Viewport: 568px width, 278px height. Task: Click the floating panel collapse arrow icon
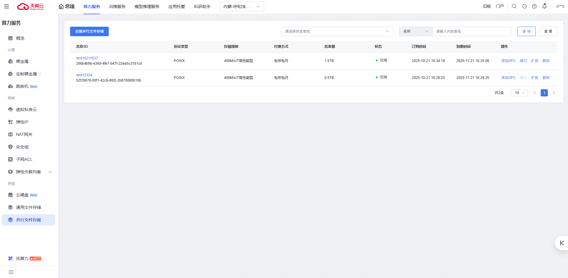(562, 243)
